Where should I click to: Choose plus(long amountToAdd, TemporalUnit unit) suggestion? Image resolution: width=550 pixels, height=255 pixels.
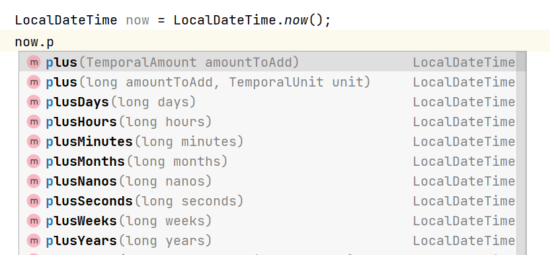click(268, 82)
